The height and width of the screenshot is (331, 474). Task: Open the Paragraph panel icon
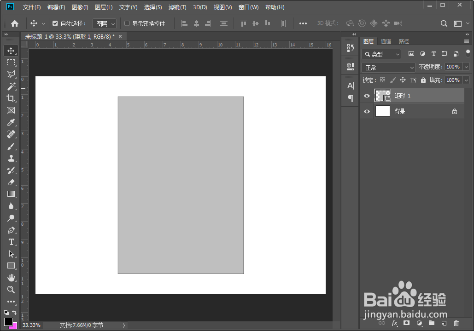point(351,98)
